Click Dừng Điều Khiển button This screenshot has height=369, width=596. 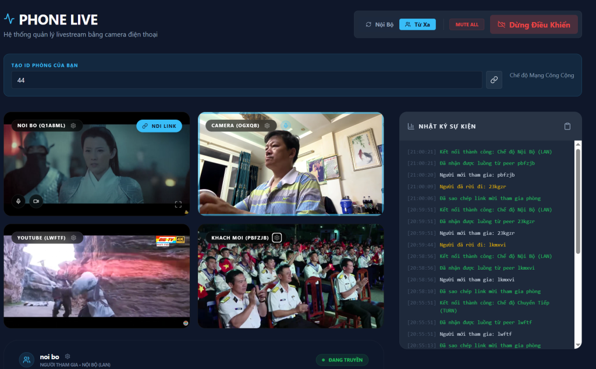coord(534,24)
